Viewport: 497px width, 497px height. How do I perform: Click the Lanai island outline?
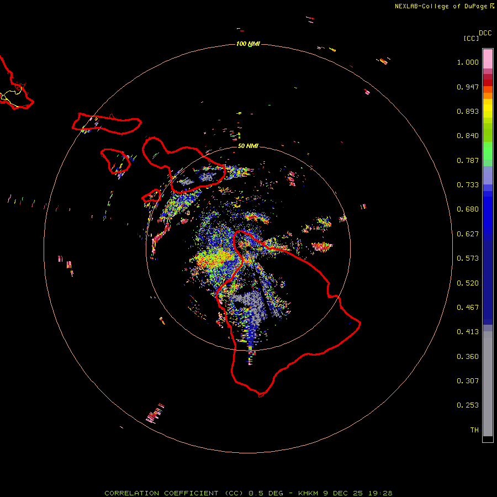click(115, 161)
